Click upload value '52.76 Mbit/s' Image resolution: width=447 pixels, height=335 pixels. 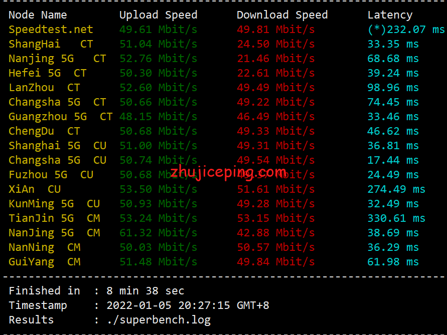click(x=158, y=59)
